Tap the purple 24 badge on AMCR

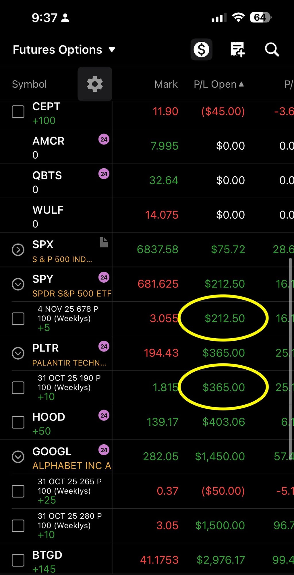(104, 140)
